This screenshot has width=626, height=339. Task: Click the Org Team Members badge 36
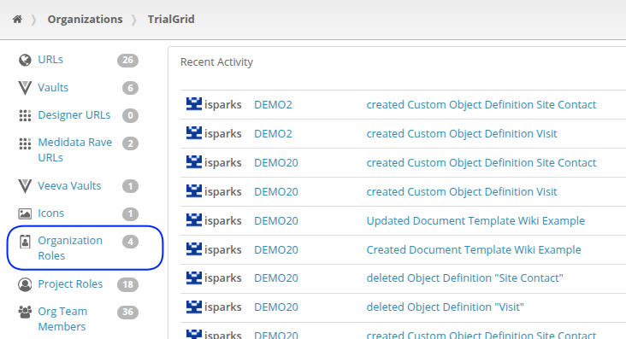pos(127,313)
